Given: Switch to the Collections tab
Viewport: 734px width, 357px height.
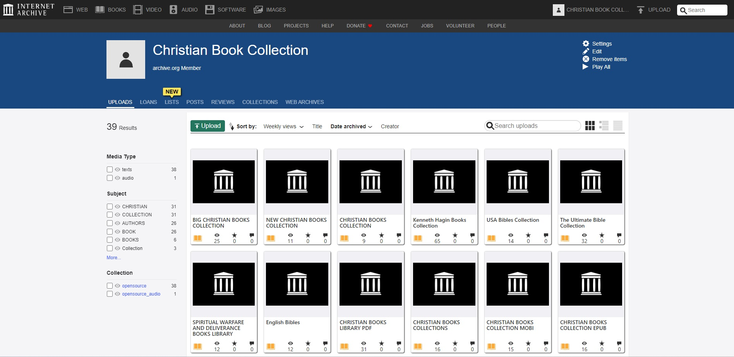Looking at the screenshot, I should coord(260,102).
